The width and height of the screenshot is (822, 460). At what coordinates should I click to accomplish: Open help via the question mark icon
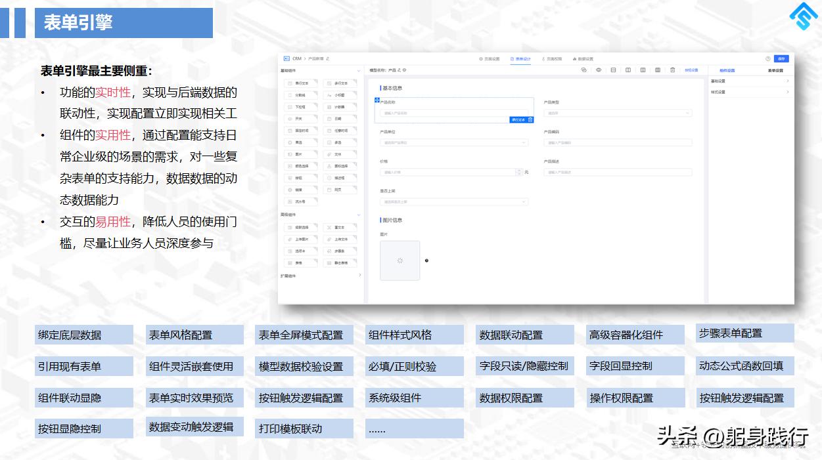click(x=768, y=59)
